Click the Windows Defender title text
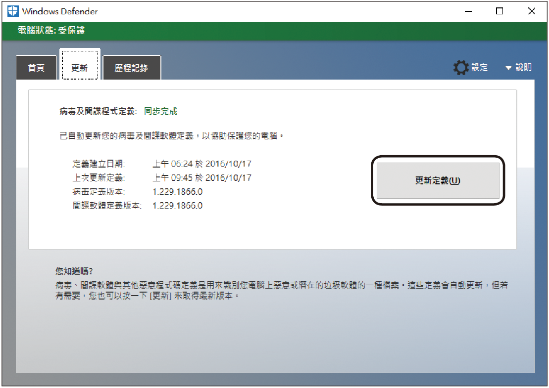 60,11
